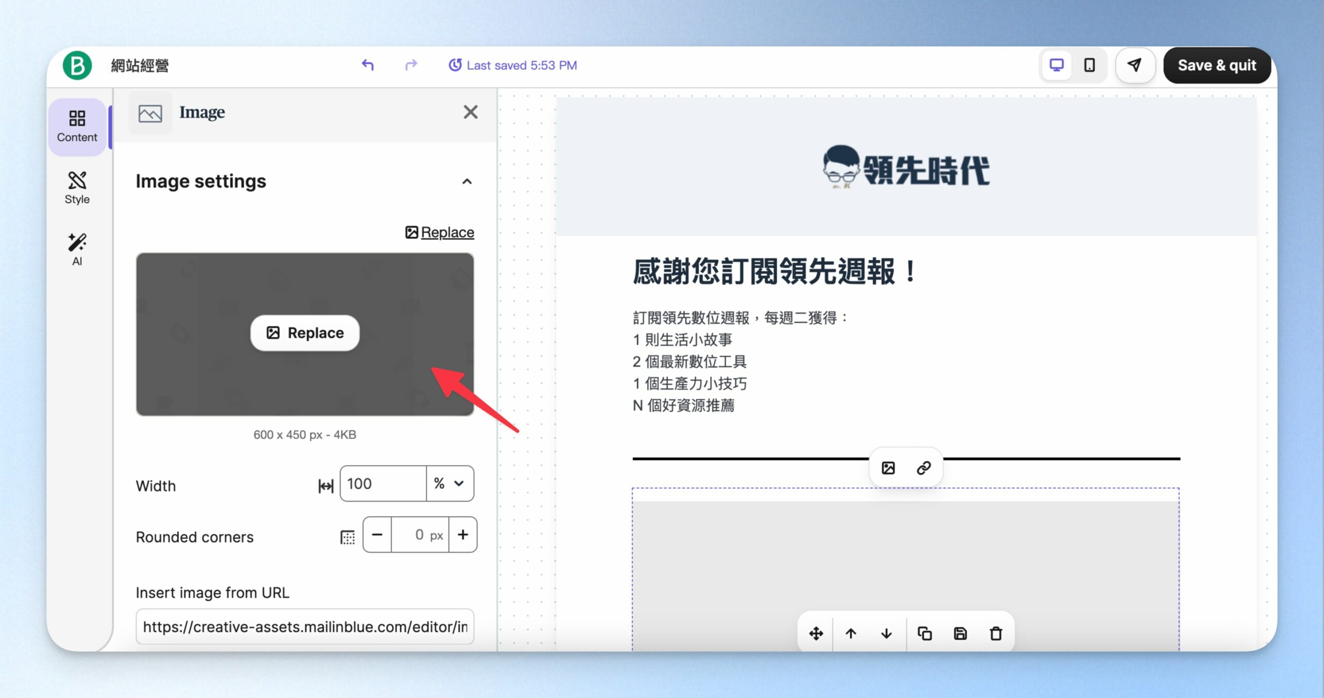Viewport: 1324px width, 698px height.
Task: Open the width unit percent dropdown
Action: point(450,484)
